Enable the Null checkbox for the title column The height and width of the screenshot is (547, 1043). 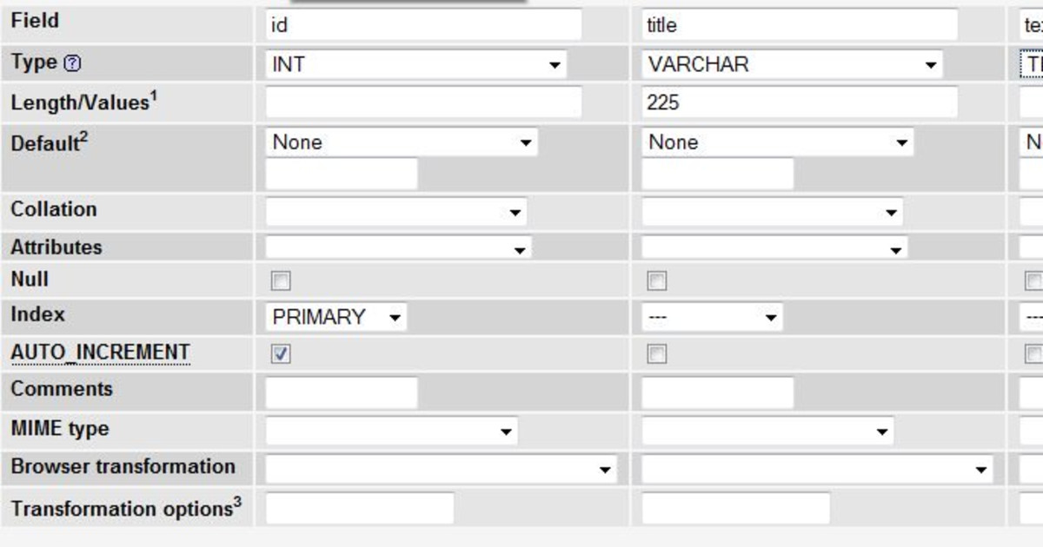point(655,280)
